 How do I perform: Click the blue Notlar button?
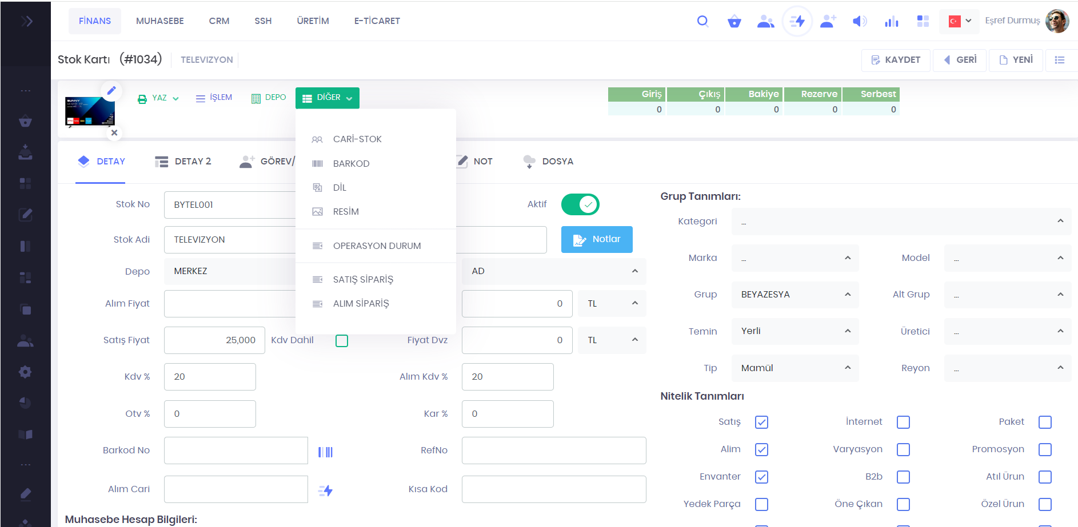(597, 239)
